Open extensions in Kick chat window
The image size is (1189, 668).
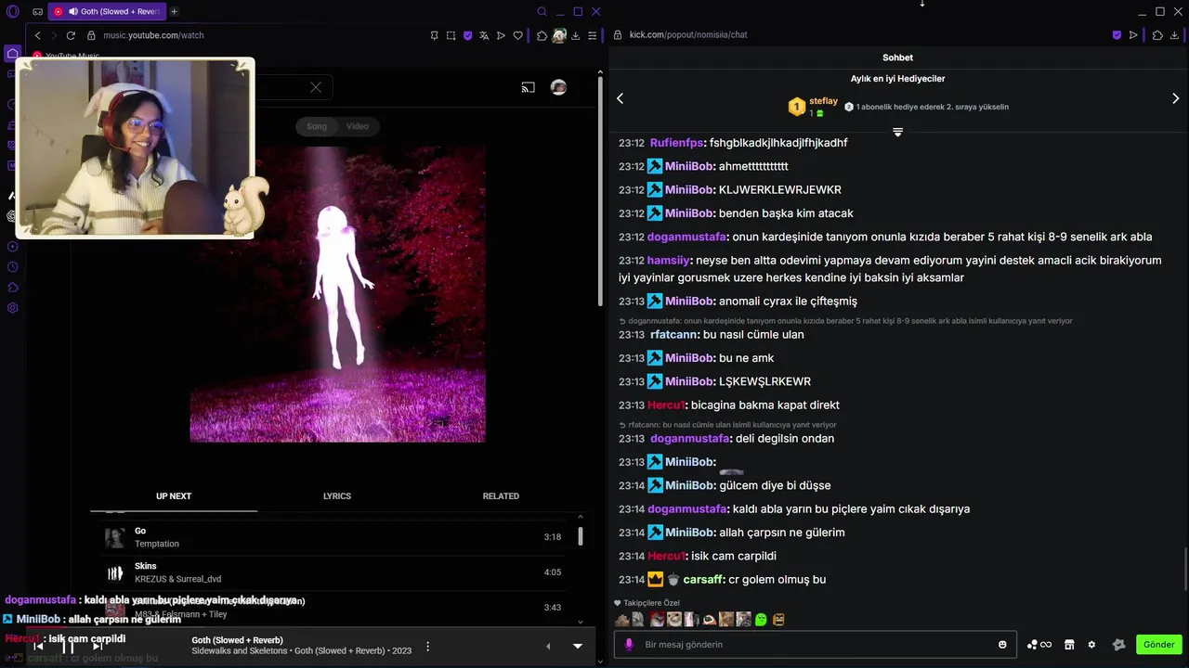point(1157,35)
